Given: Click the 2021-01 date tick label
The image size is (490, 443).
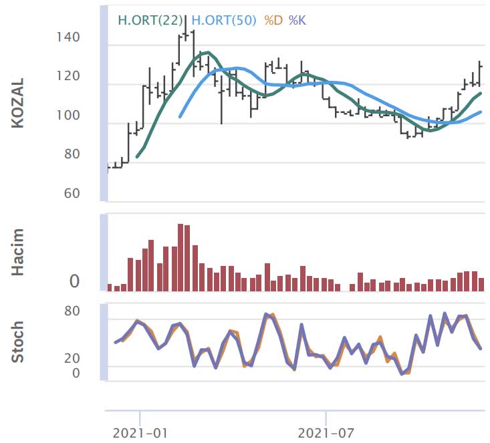Looking at the screenshot, I should pos(140,434).
